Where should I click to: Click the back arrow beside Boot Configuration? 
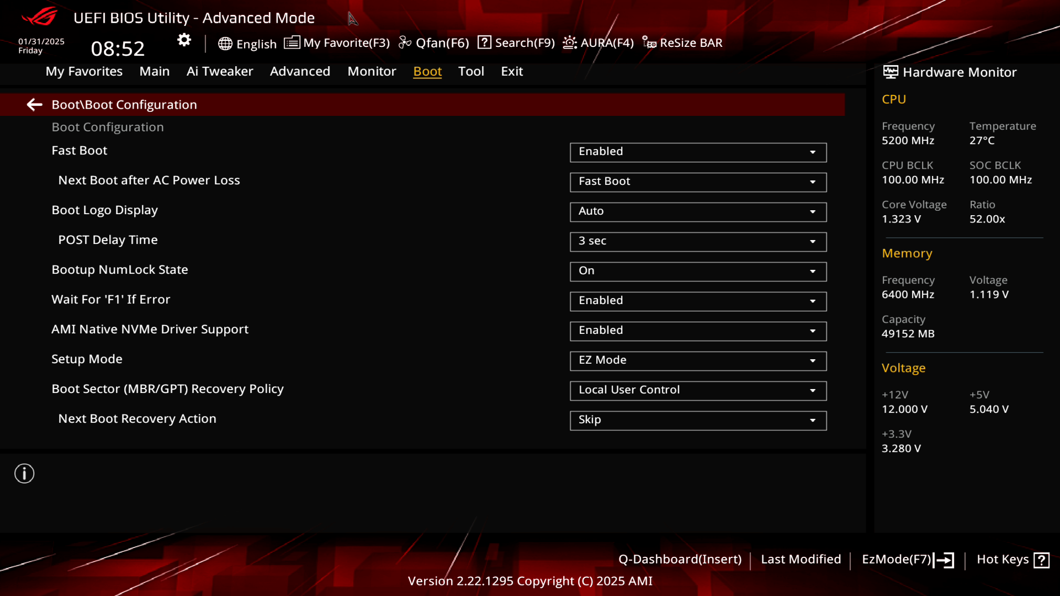(x=34, y=104)
